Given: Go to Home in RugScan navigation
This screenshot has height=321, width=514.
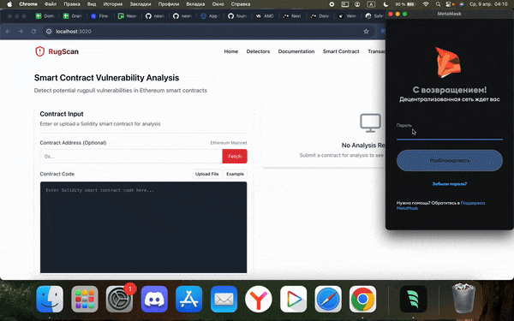Looking at the screenshot, I should [230, 51].
